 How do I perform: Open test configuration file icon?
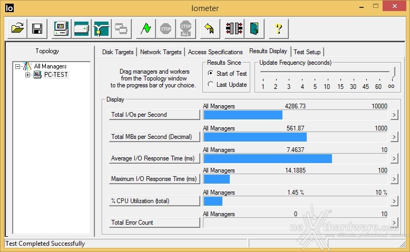coord(17,29)
